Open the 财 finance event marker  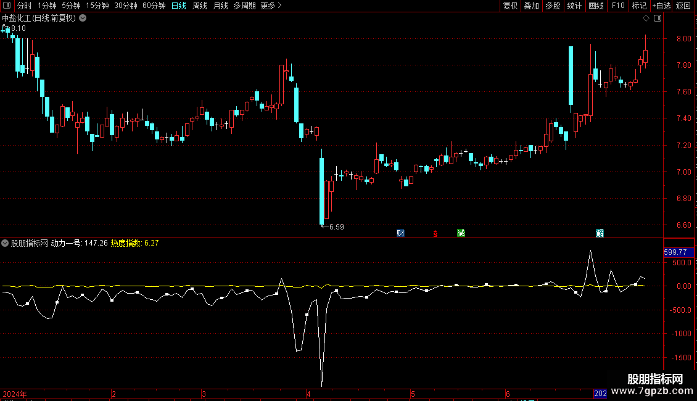400,233
